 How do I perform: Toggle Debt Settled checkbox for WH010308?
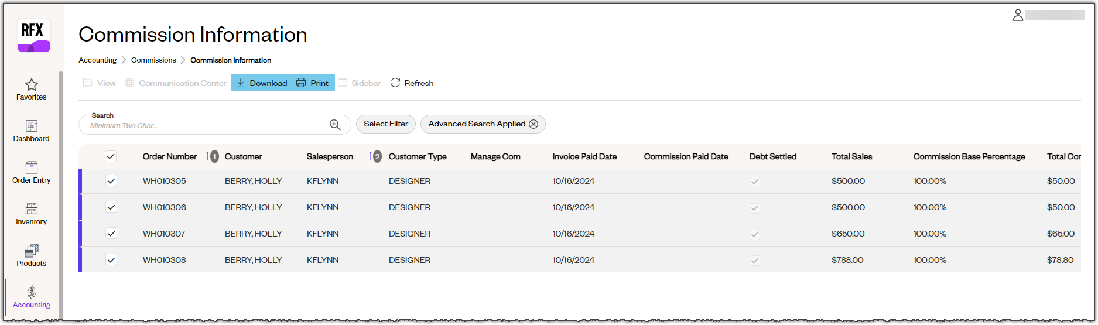[755, 261]
